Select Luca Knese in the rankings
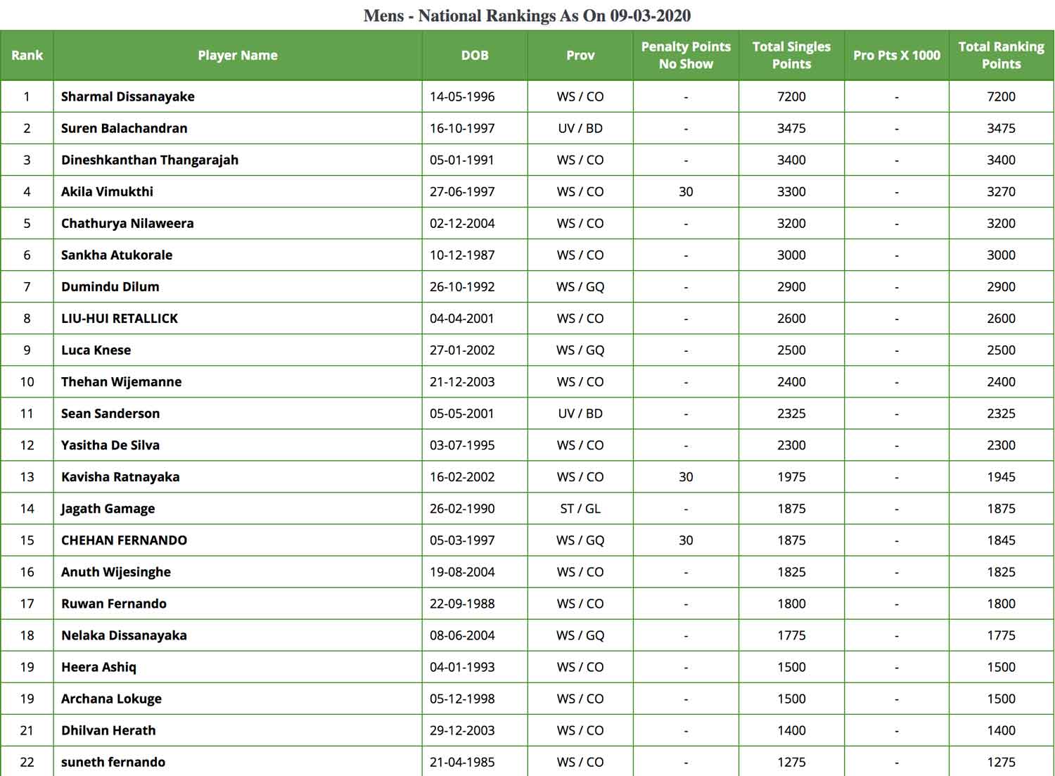Screen dimensions: 1055x776 click(96, 350)
